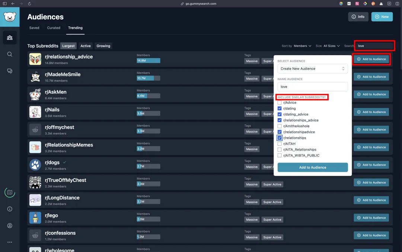The height and width of the screenshot is (252, 402).
Task: Uncheck the r/relationships checkbox
Action: click(280, 138)
